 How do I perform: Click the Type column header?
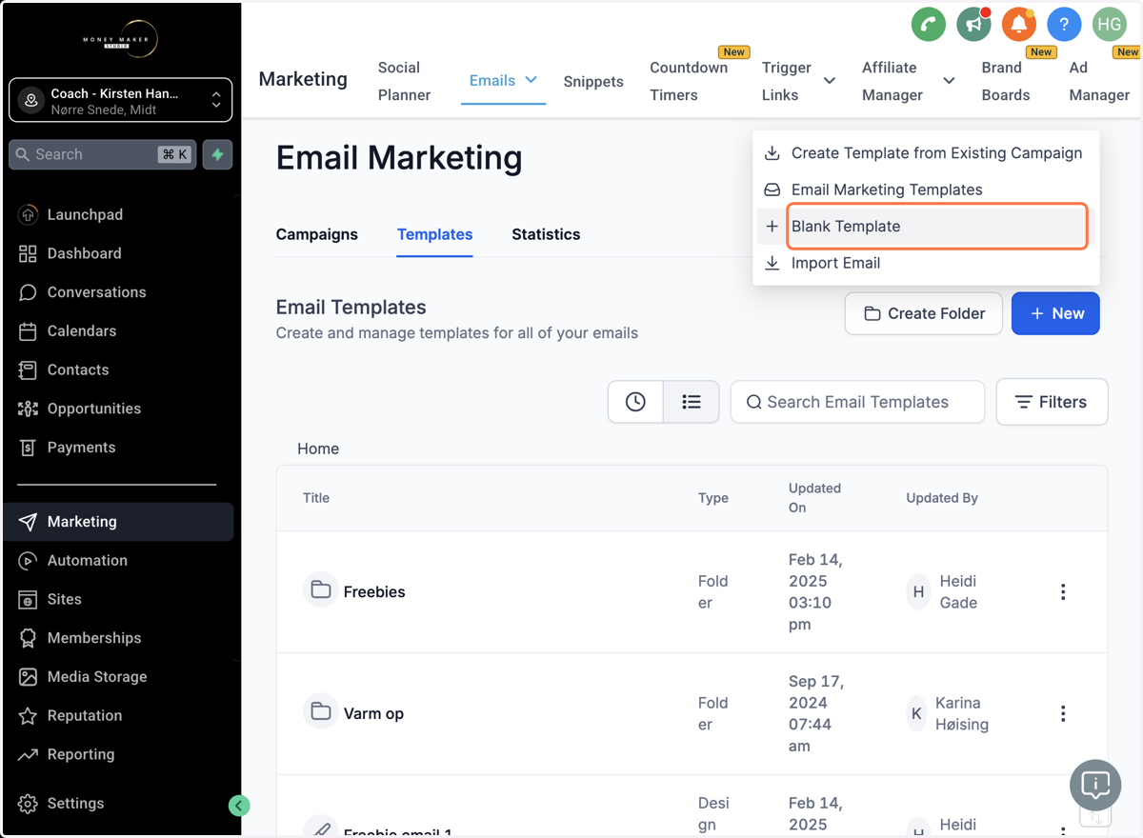tap(713, 498)
